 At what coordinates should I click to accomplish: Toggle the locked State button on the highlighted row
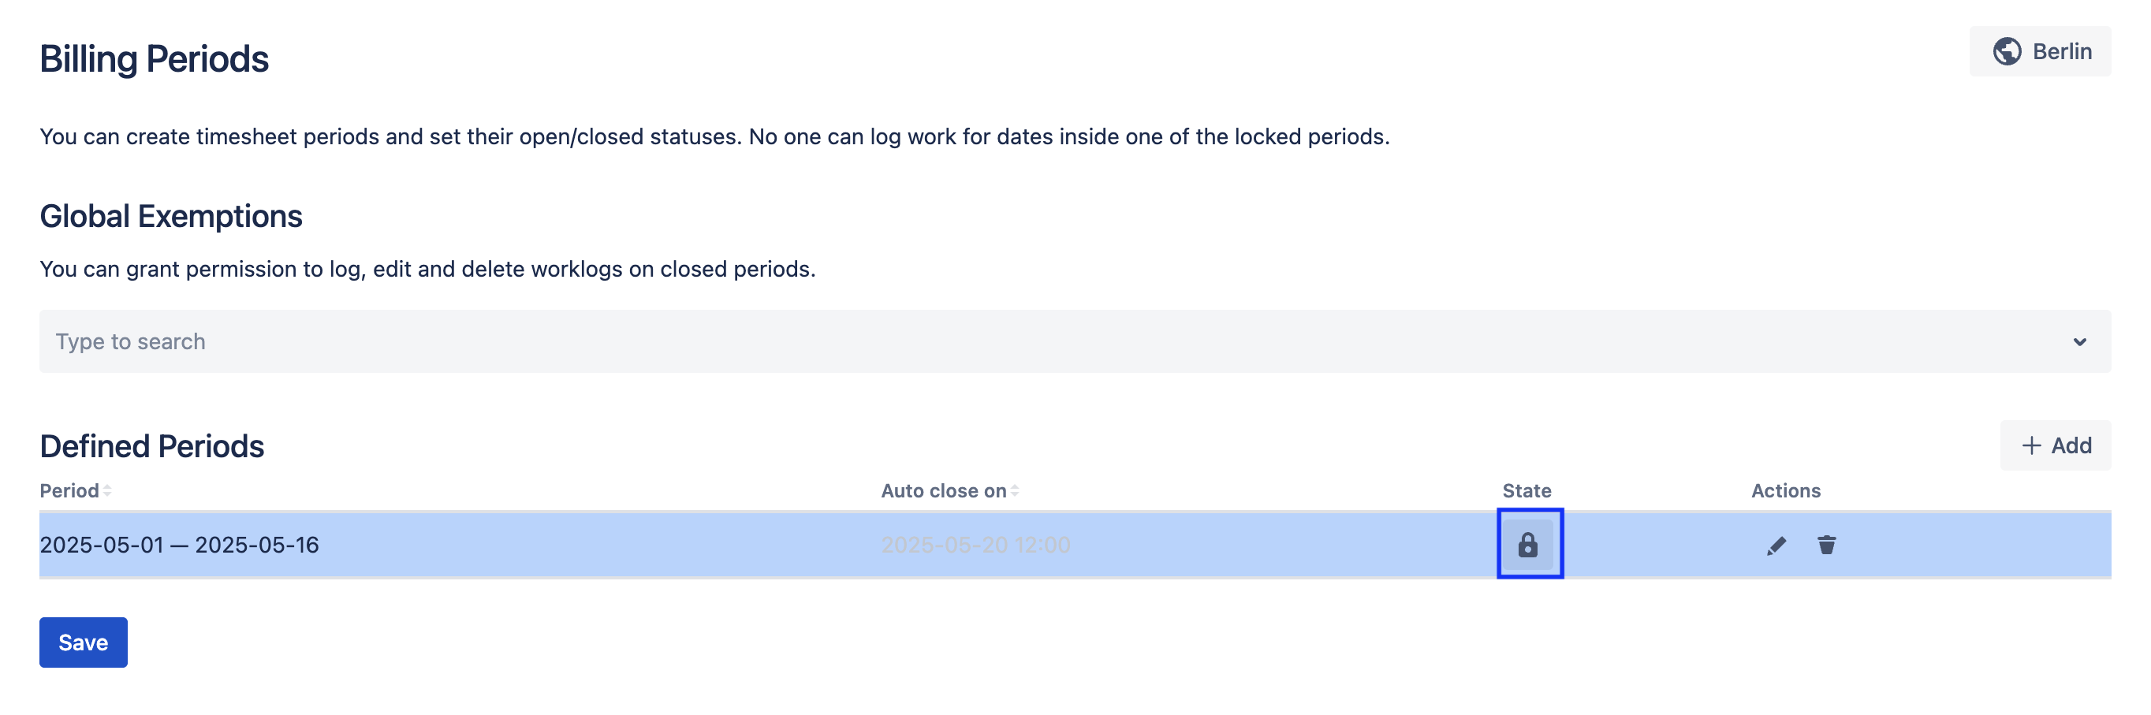(1529, 544)
